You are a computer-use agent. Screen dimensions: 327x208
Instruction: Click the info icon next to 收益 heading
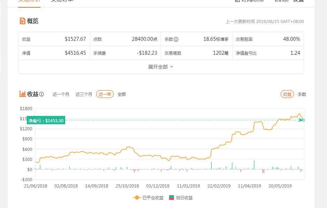tap(41, 94)
